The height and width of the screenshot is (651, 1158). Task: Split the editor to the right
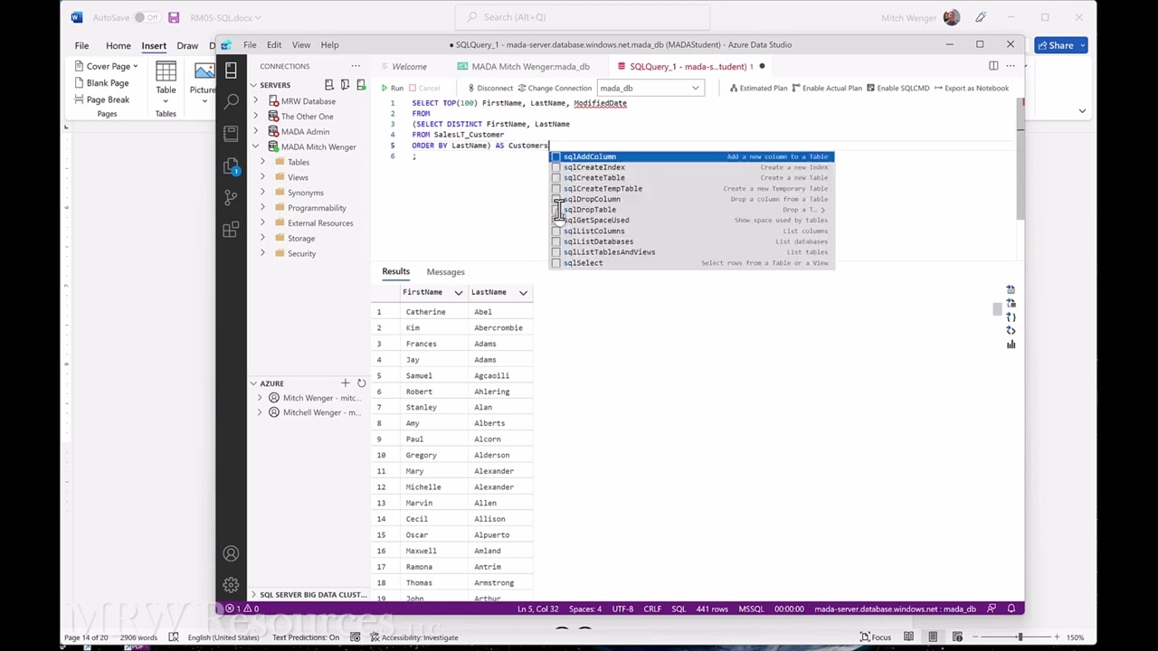point(993,66)
